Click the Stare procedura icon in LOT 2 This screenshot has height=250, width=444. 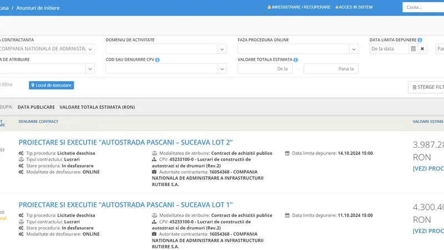tap(21, 166)
